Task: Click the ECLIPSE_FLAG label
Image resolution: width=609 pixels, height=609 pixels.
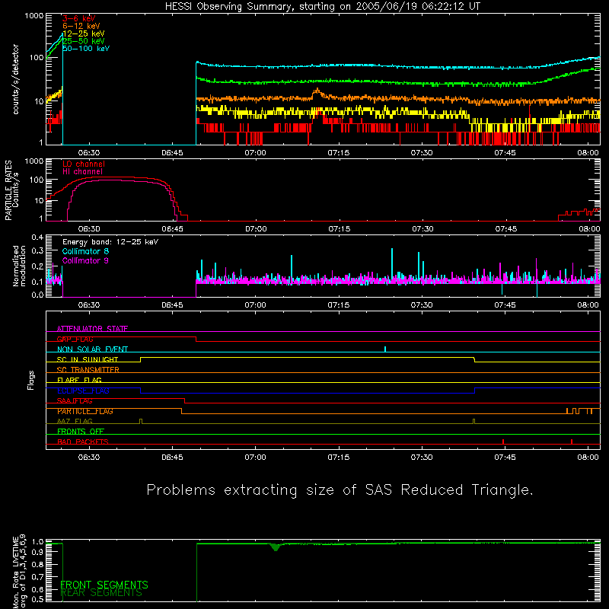Action: [83, 391]
